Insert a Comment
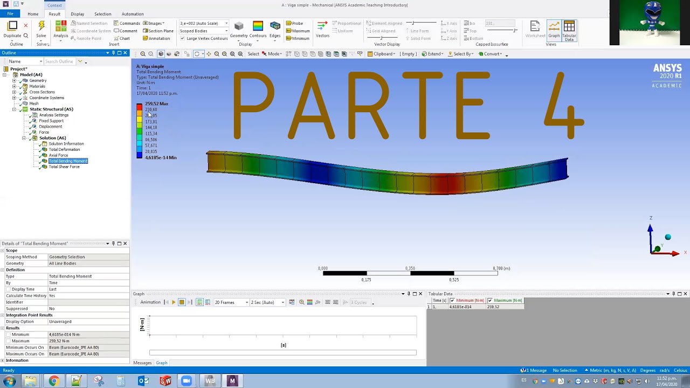Image resolution: width=690 pixels, height=388 pixels. click(126, 31)
